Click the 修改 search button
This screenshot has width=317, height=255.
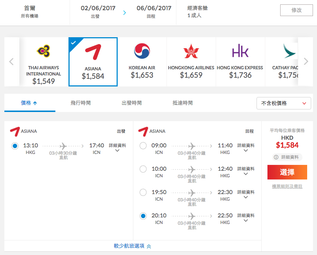point(296,10)
